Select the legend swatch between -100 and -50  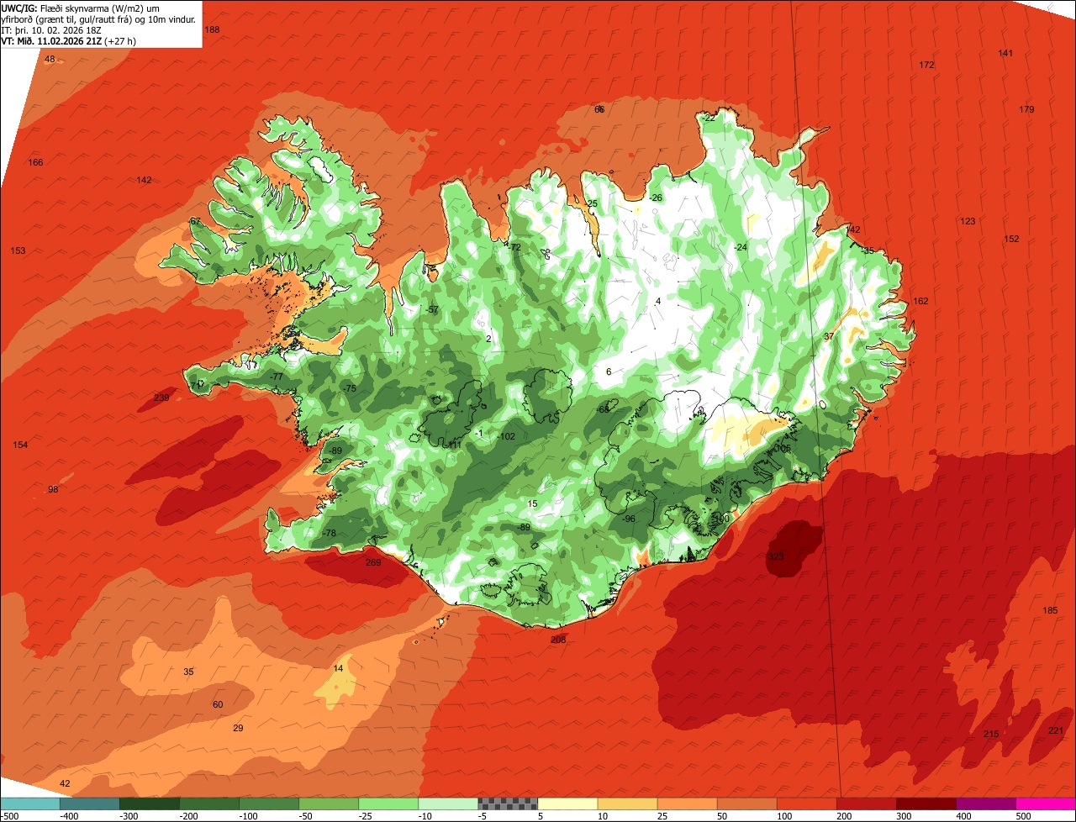coord(269,804)
